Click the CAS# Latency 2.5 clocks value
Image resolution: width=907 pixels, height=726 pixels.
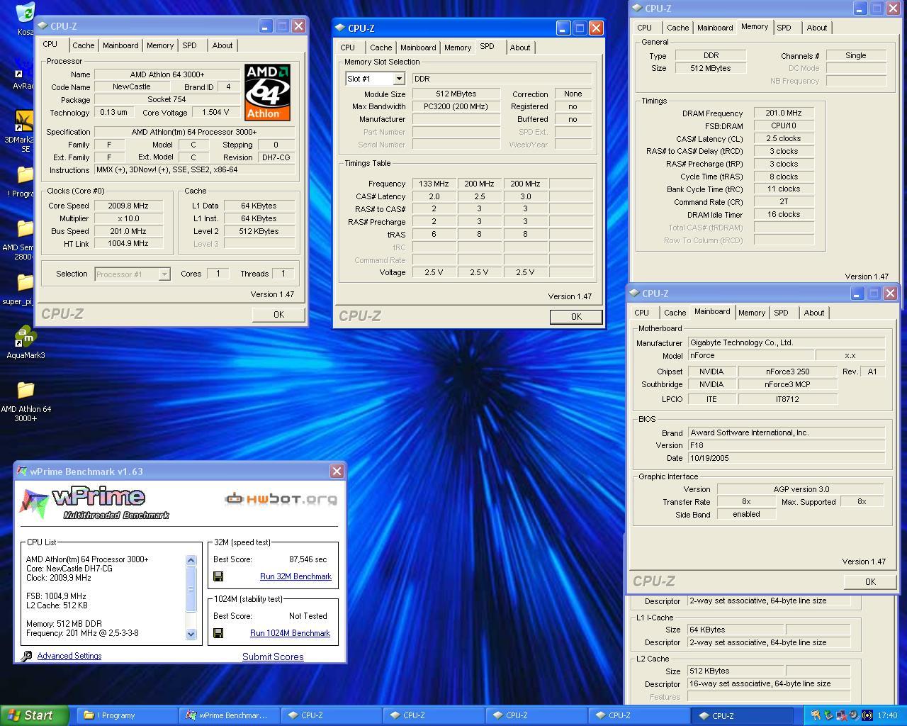(784, 138)
